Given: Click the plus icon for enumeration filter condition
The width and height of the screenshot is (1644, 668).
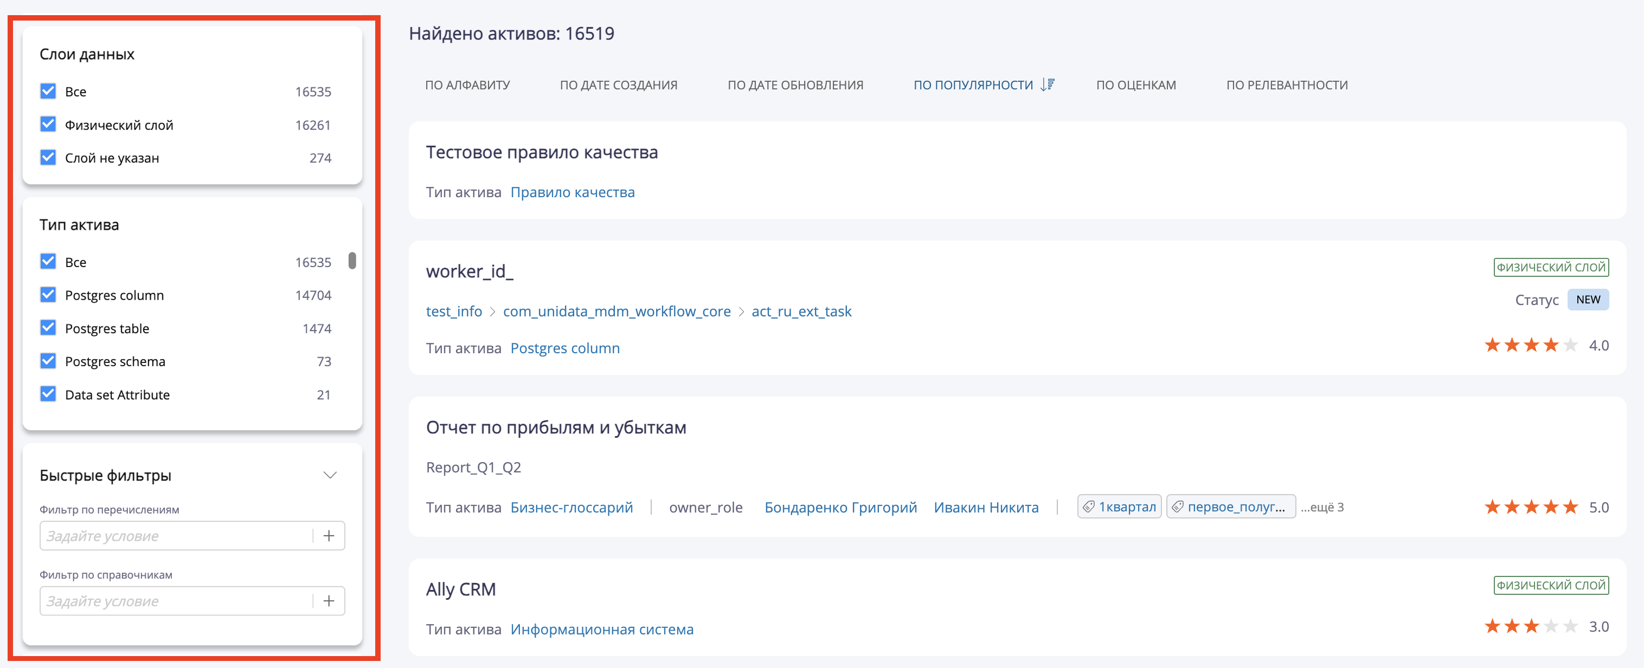Looking at the screenshot, I should click(329, 535).
